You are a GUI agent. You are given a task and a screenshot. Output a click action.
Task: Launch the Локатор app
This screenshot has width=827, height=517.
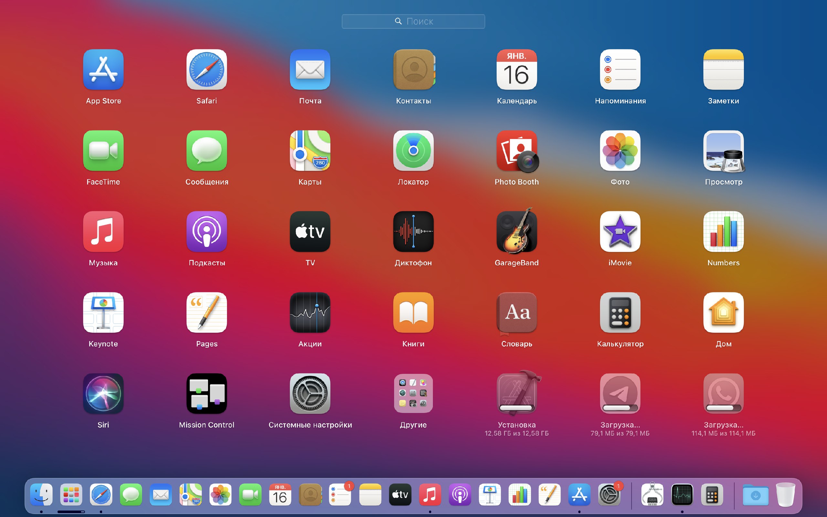coord(413,151)
